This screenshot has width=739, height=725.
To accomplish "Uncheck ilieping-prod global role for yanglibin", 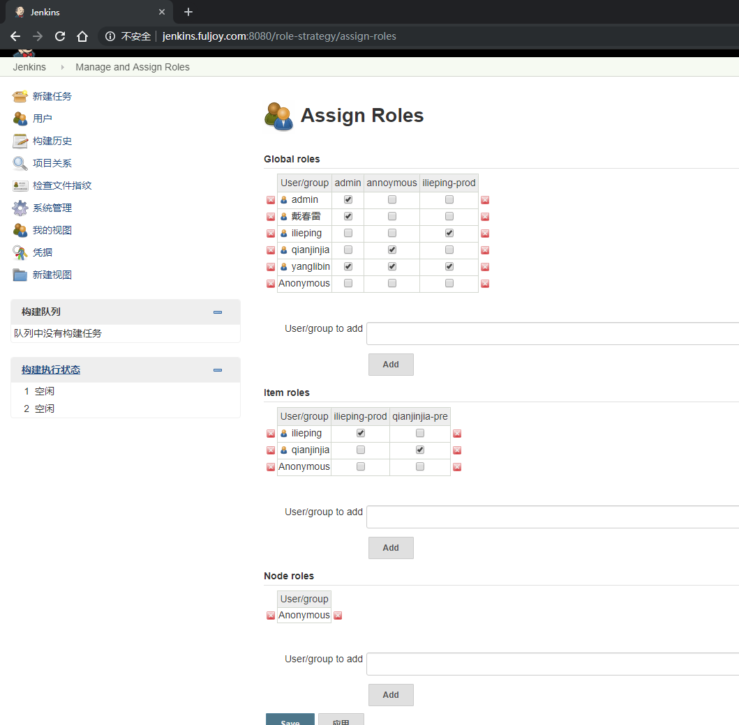I will (449, 266).
